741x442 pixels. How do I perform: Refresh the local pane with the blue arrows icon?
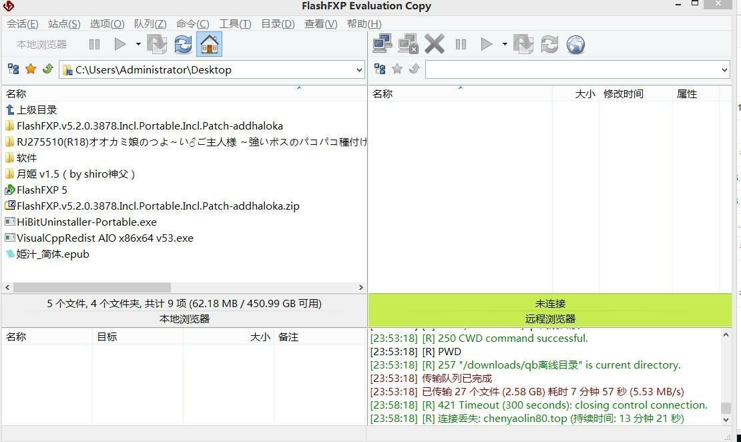[183, 45]
